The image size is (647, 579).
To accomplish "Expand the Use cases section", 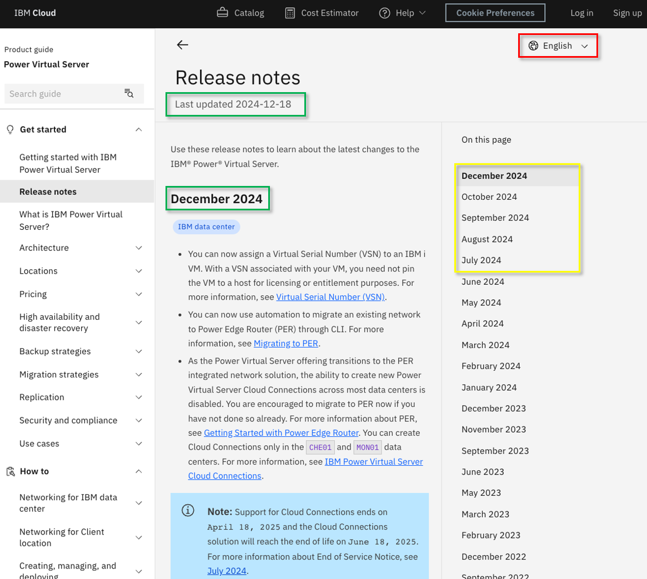I will [139, 444].
